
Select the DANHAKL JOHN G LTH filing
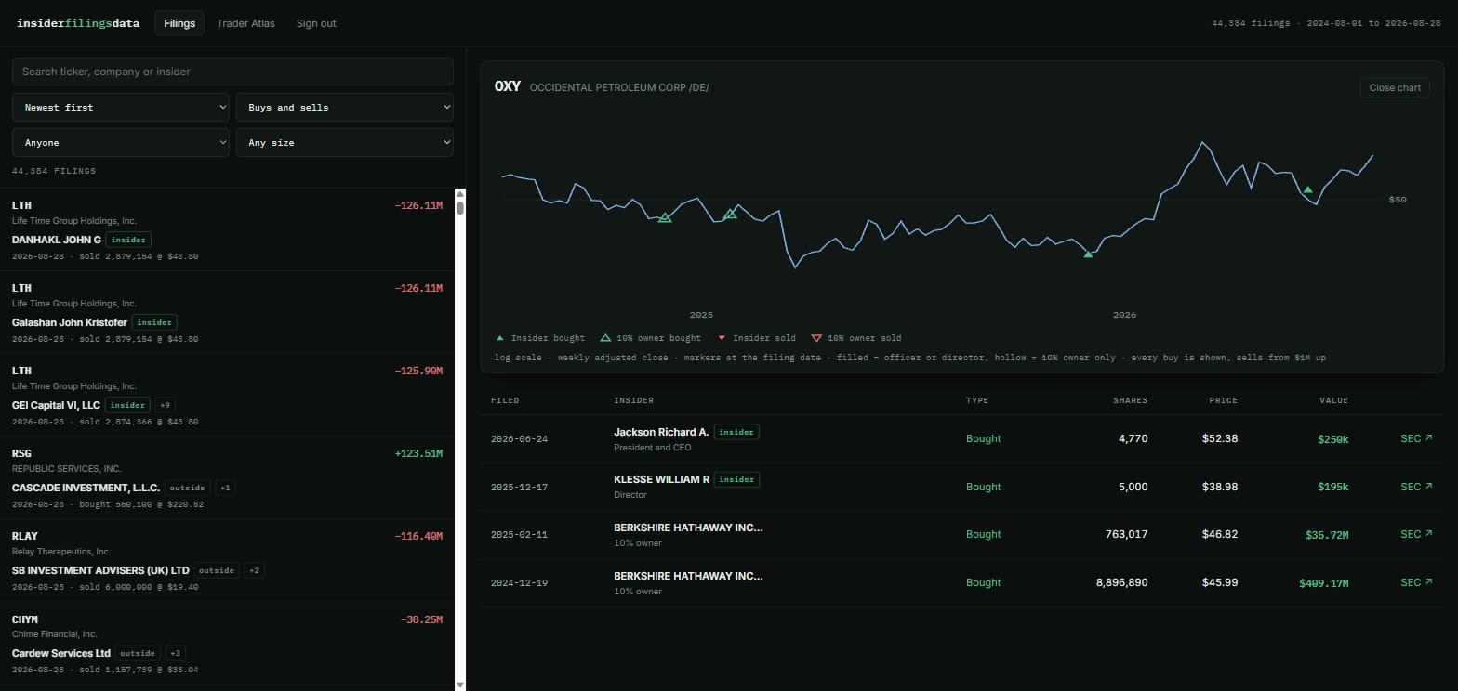227,229
